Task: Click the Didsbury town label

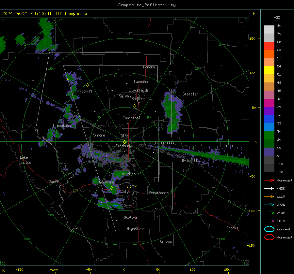Action: (123, 146)
